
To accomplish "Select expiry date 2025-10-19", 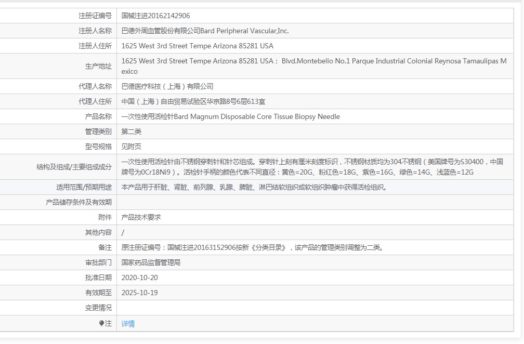I will point(139,293).
